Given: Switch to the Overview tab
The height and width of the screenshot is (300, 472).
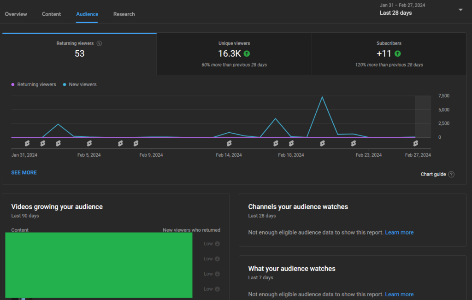Looking at the screenshot, I should [16, 14].
